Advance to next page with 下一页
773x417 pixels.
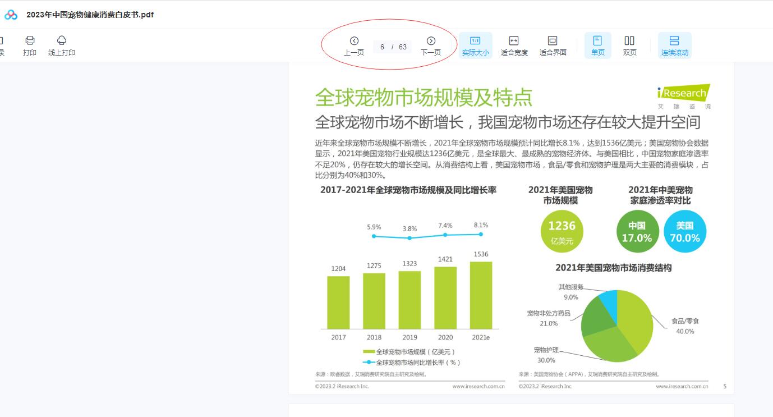click(x=431, y=45)
